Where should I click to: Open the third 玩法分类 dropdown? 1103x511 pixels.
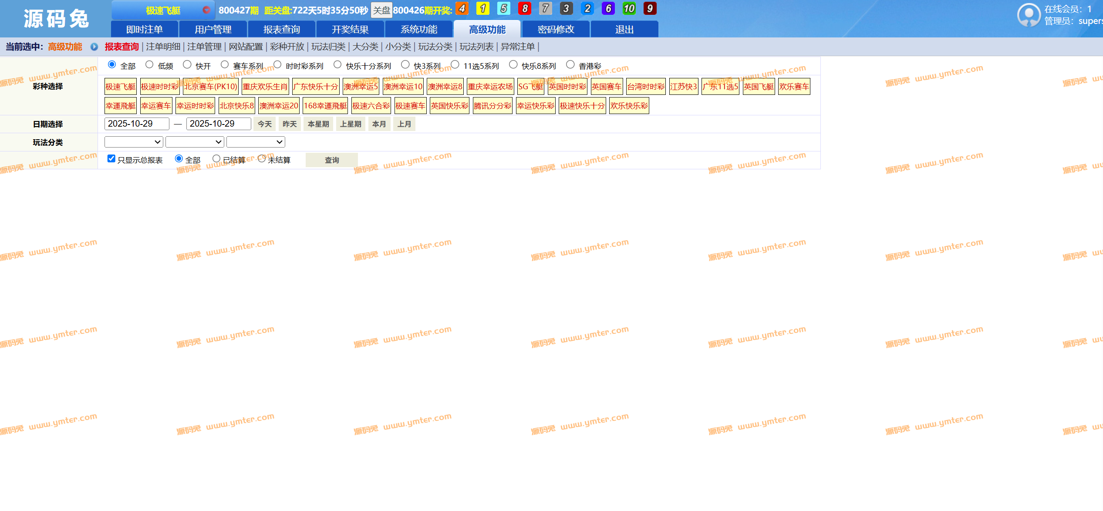pos(256,142)
